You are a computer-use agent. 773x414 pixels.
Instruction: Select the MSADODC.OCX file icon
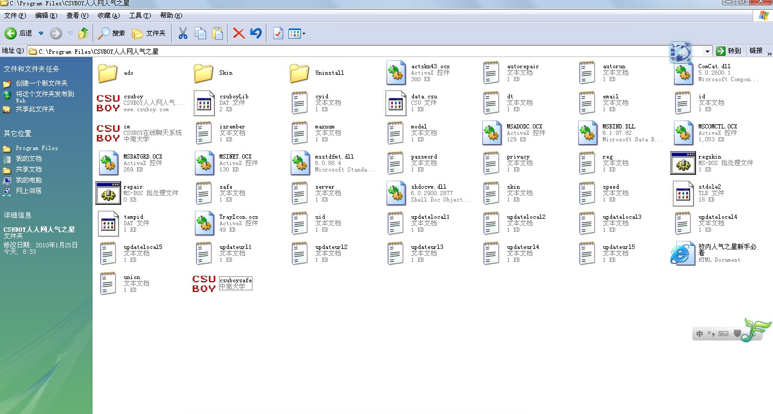[x=492, y=133]
